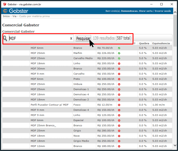Click the 1.00 m/m equivalence value
Screen dimensions: 178x151
click(x=159, y=105)
